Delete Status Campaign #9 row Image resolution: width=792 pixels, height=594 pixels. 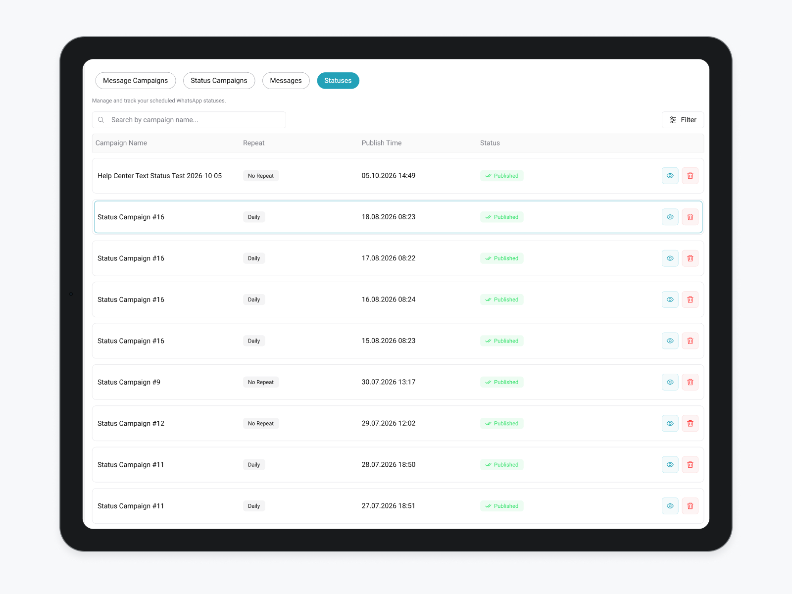point(690,382)
